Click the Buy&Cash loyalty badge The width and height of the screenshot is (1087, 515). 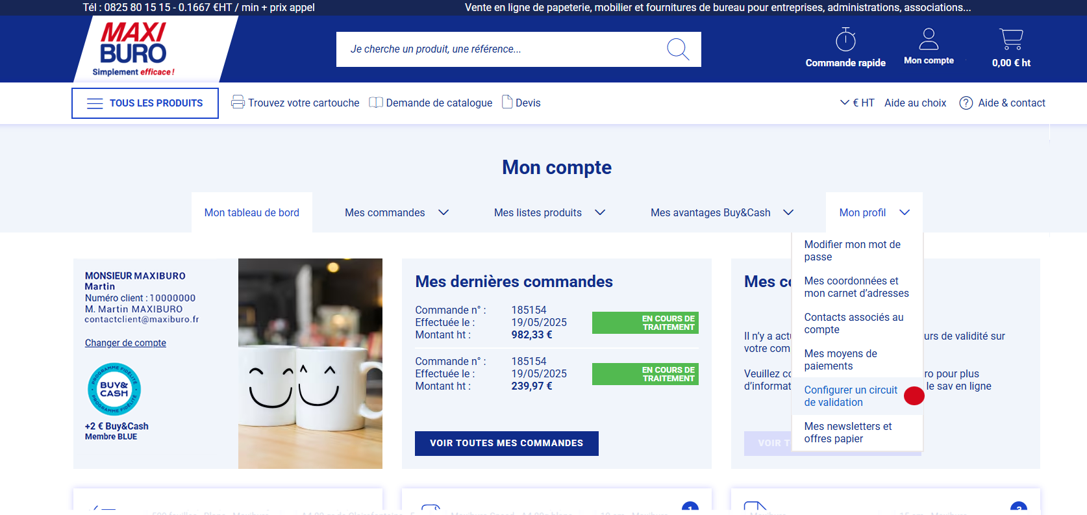(x=114, y=389)
